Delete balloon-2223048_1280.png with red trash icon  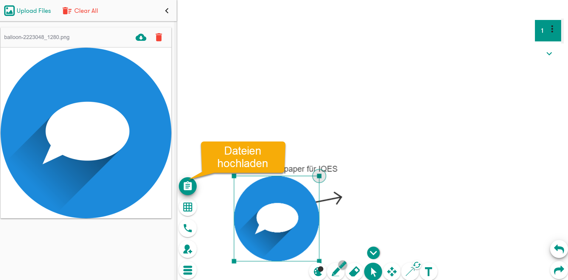tap(159, 37)
